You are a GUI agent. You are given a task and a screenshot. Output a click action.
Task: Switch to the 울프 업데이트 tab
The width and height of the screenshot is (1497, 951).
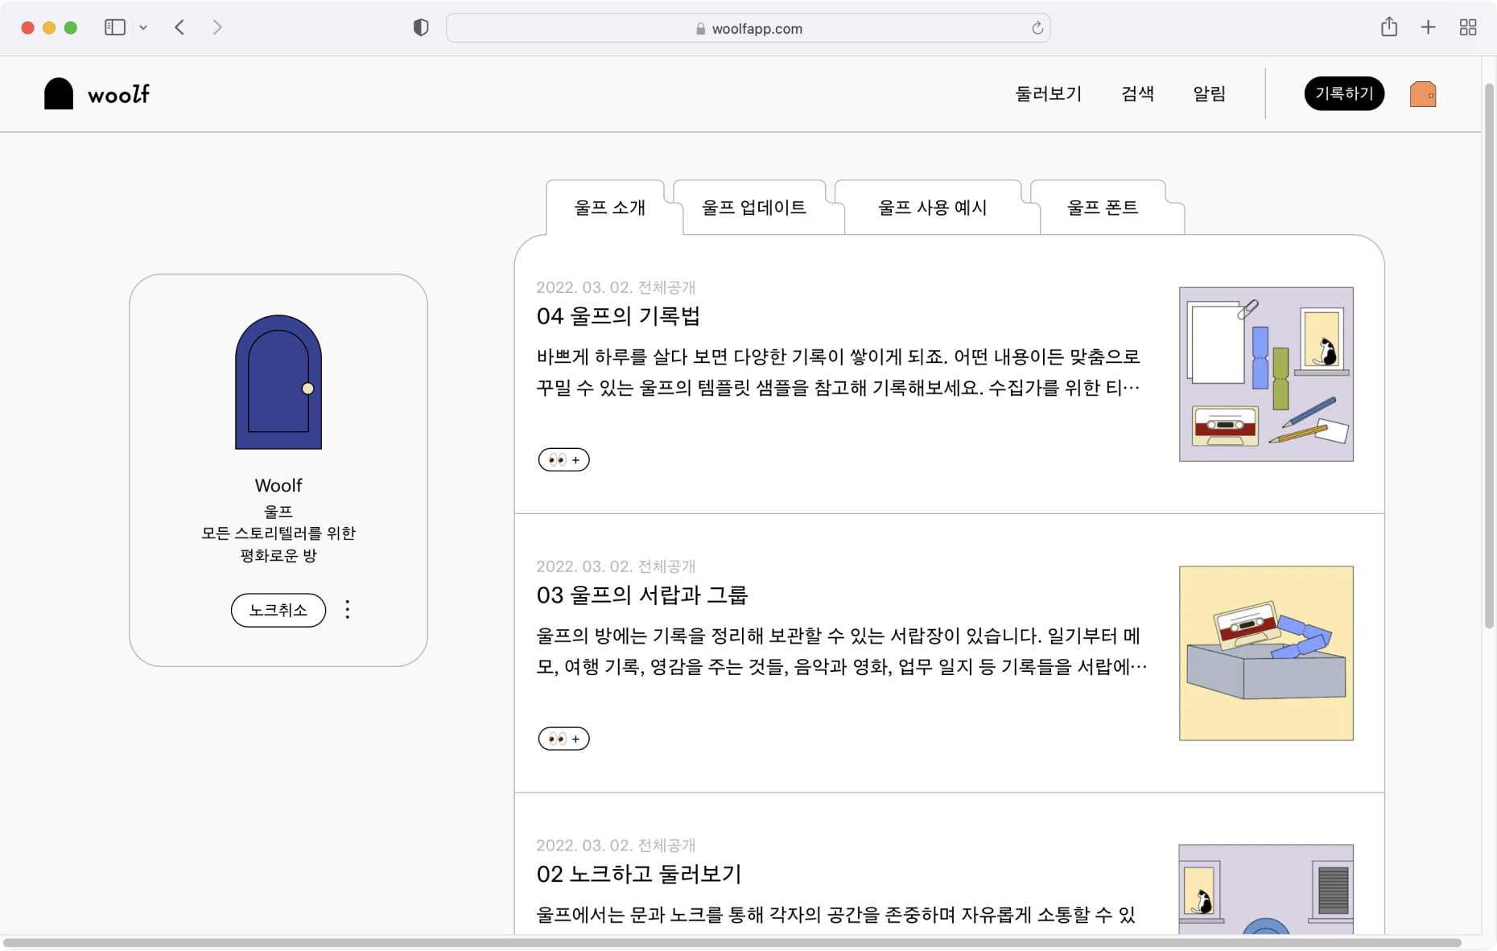pyautogui.click(x=753, y=208)
